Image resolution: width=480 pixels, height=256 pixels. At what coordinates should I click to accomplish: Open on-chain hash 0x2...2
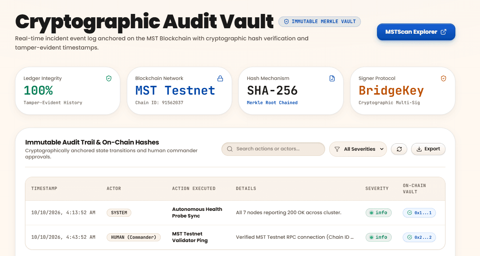(419, 237)
